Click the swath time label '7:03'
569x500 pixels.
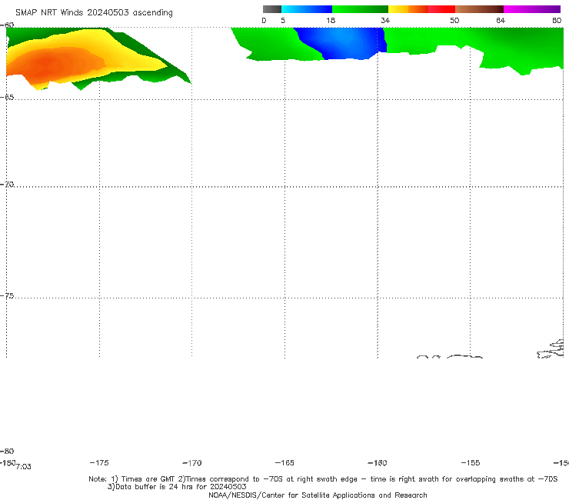tap(24, 467)
